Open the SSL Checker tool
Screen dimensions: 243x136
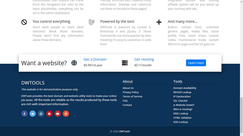[x=180, y=101]
